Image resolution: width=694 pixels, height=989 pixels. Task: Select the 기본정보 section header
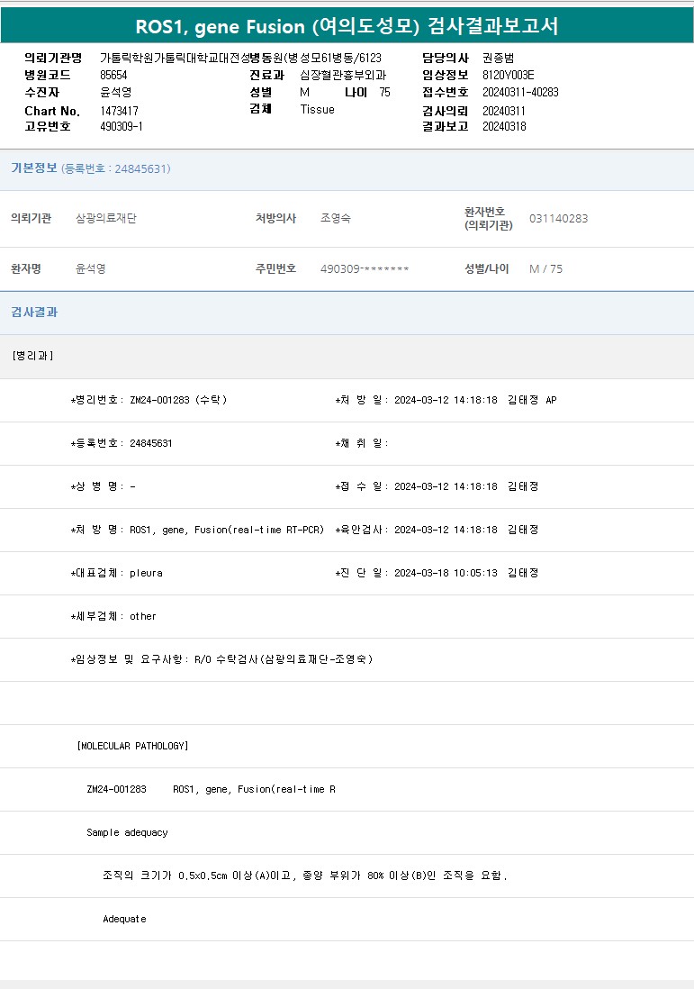tap(34, 168)
